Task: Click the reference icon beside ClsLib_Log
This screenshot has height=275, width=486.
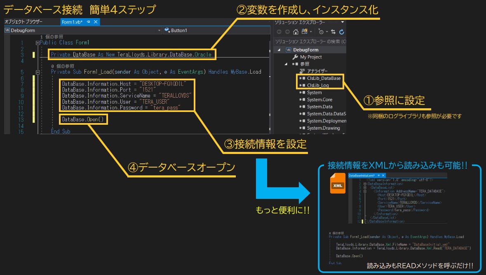Action: [302, 86]
